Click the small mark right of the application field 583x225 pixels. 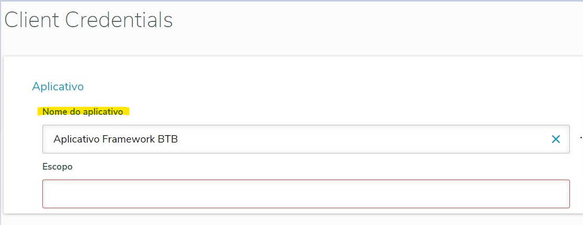pyautogui.click(x=581, y=138)
